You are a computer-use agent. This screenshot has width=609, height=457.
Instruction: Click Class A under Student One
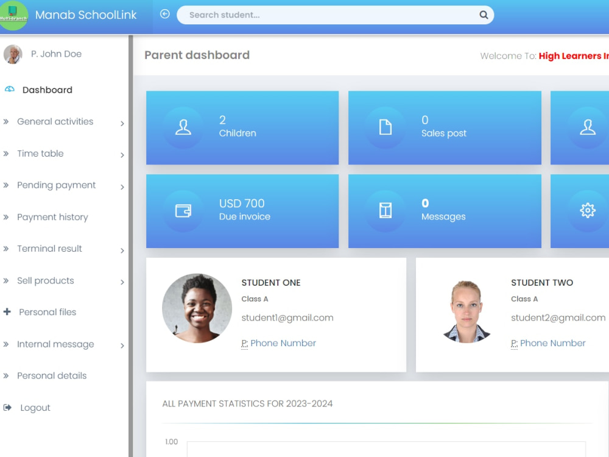point(255,299)
